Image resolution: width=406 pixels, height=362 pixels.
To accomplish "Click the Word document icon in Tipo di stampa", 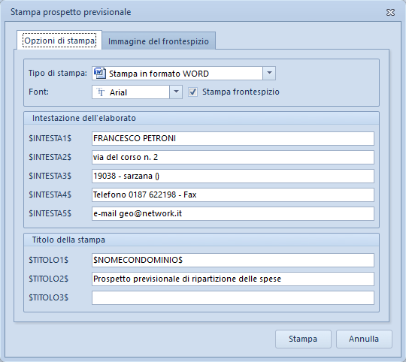I will [100, 73].
